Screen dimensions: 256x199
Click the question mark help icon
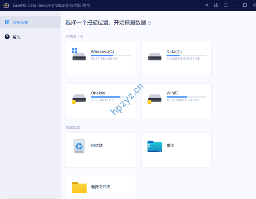[x=7, y=37]
